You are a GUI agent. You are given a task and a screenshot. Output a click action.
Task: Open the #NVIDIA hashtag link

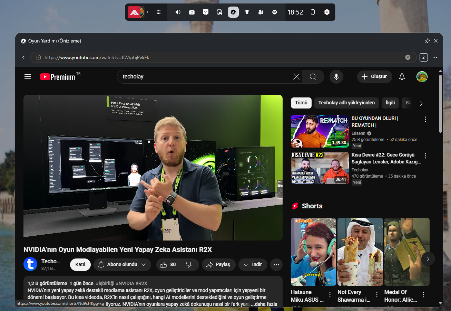125,283
